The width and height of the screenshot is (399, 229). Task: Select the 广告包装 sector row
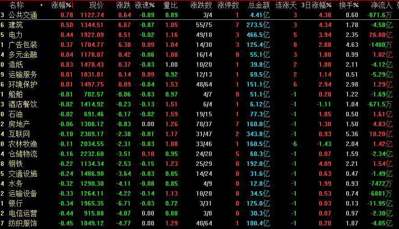point(199,45)
